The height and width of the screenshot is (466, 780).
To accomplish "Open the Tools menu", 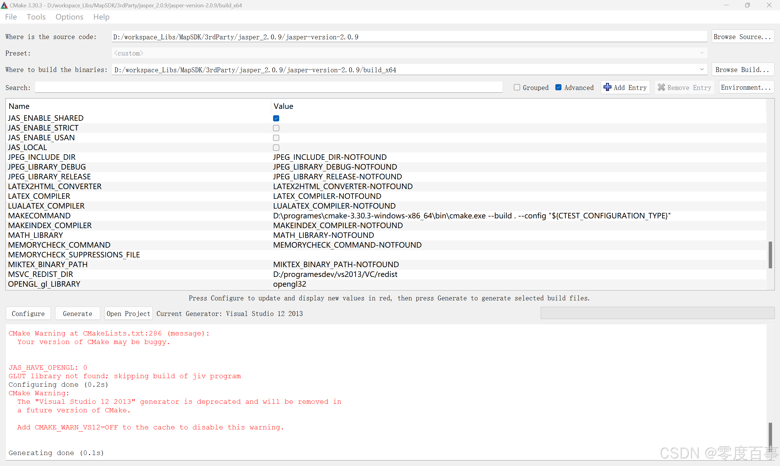I will [36, 17].
